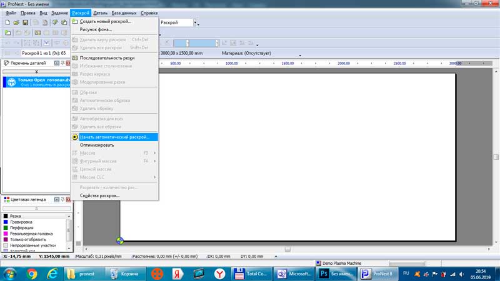Image resolution: width=500 pixels, height=281 pixels.
Task: Close the Parts list panel
Action: coord(68,63)
